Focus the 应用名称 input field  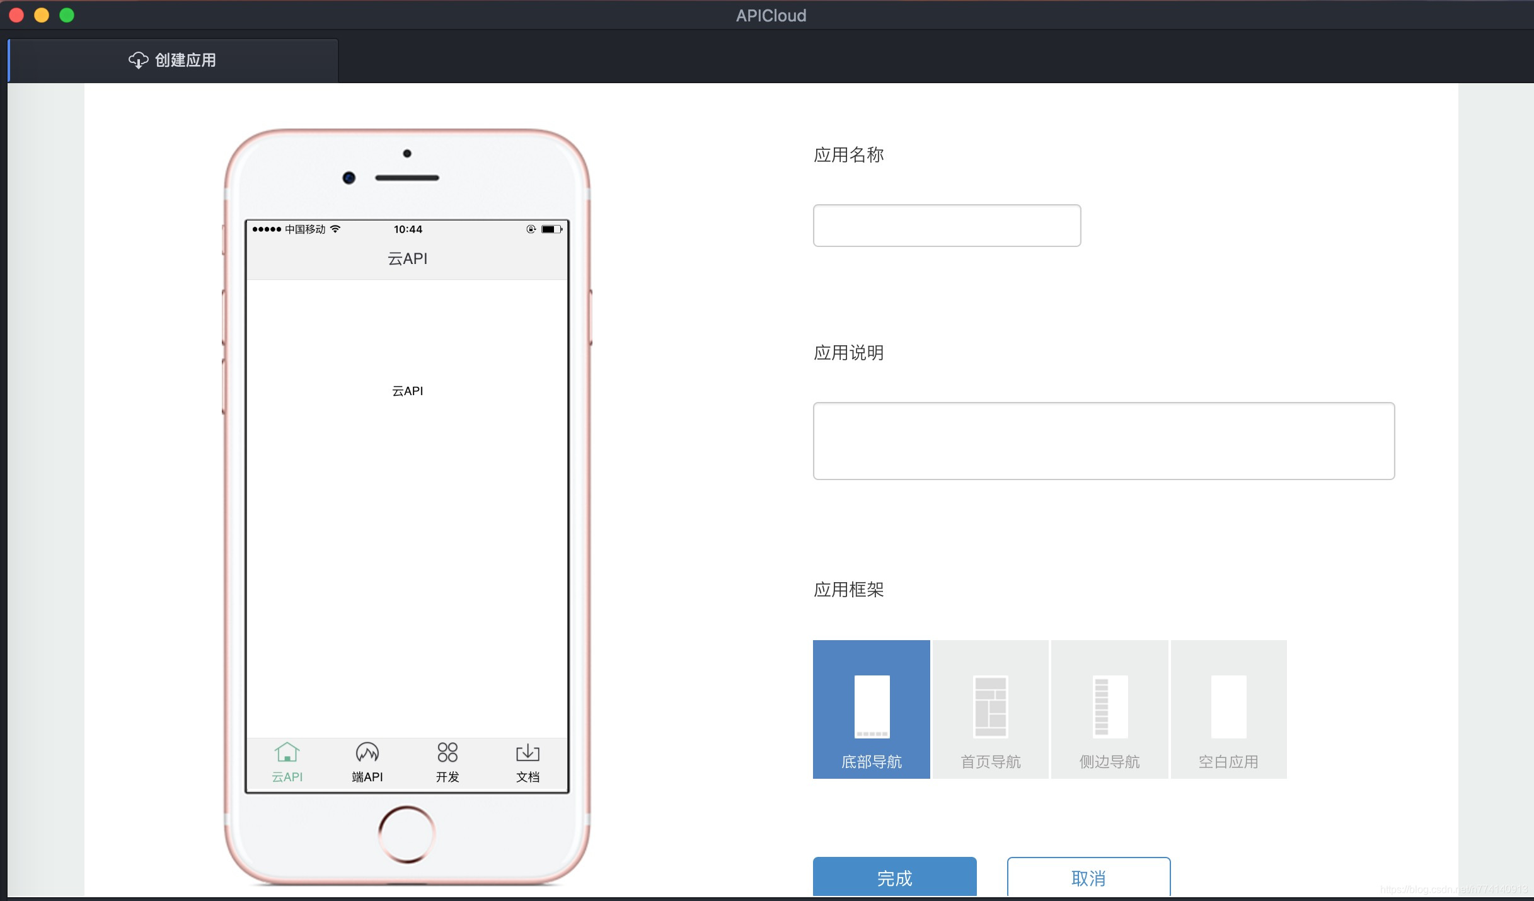coord(947,226)
